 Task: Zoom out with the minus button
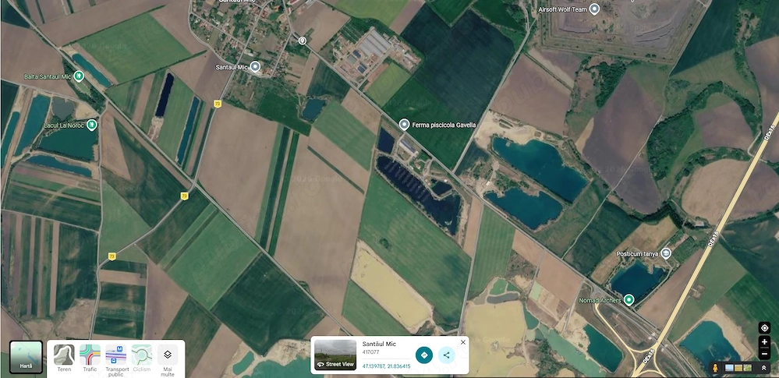click(764, 354)
